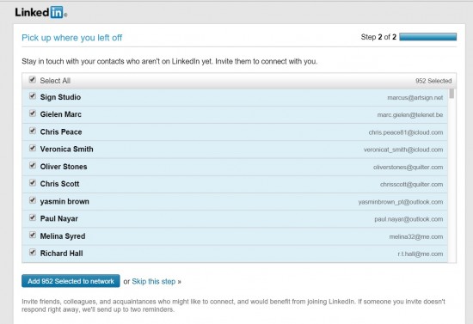Viewport: 473px width, 324px height.
Task: Click the Step 2 of 2 progress bar
Action: (x=427, y=37)
